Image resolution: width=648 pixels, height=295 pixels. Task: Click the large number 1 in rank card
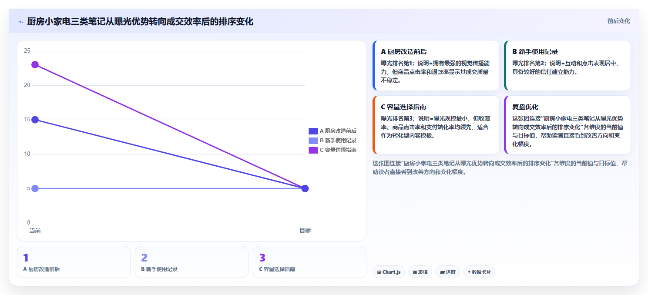[26, 258]
